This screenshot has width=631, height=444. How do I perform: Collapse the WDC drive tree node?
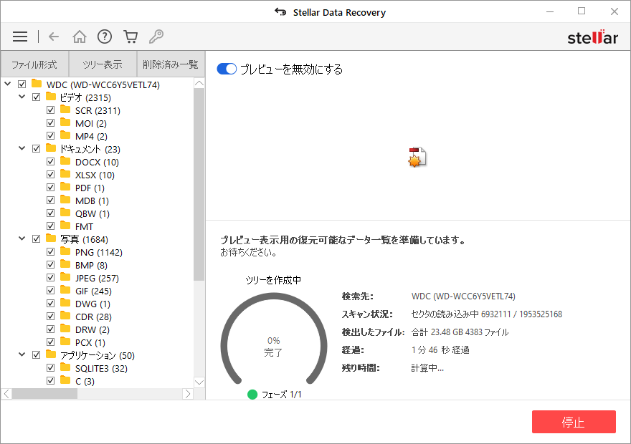[8, 84]
